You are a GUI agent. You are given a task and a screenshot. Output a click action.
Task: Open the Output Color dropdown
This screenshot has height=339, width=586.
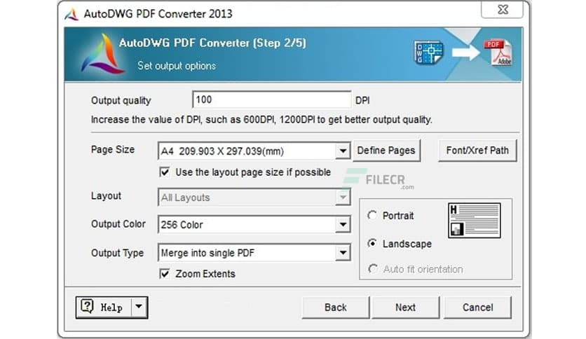pyautogui.click(x=343, y=224)
